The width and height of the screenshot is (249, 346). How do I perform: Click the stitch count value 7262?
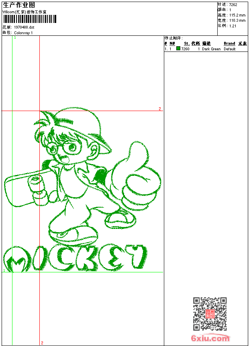click(233, 5)
